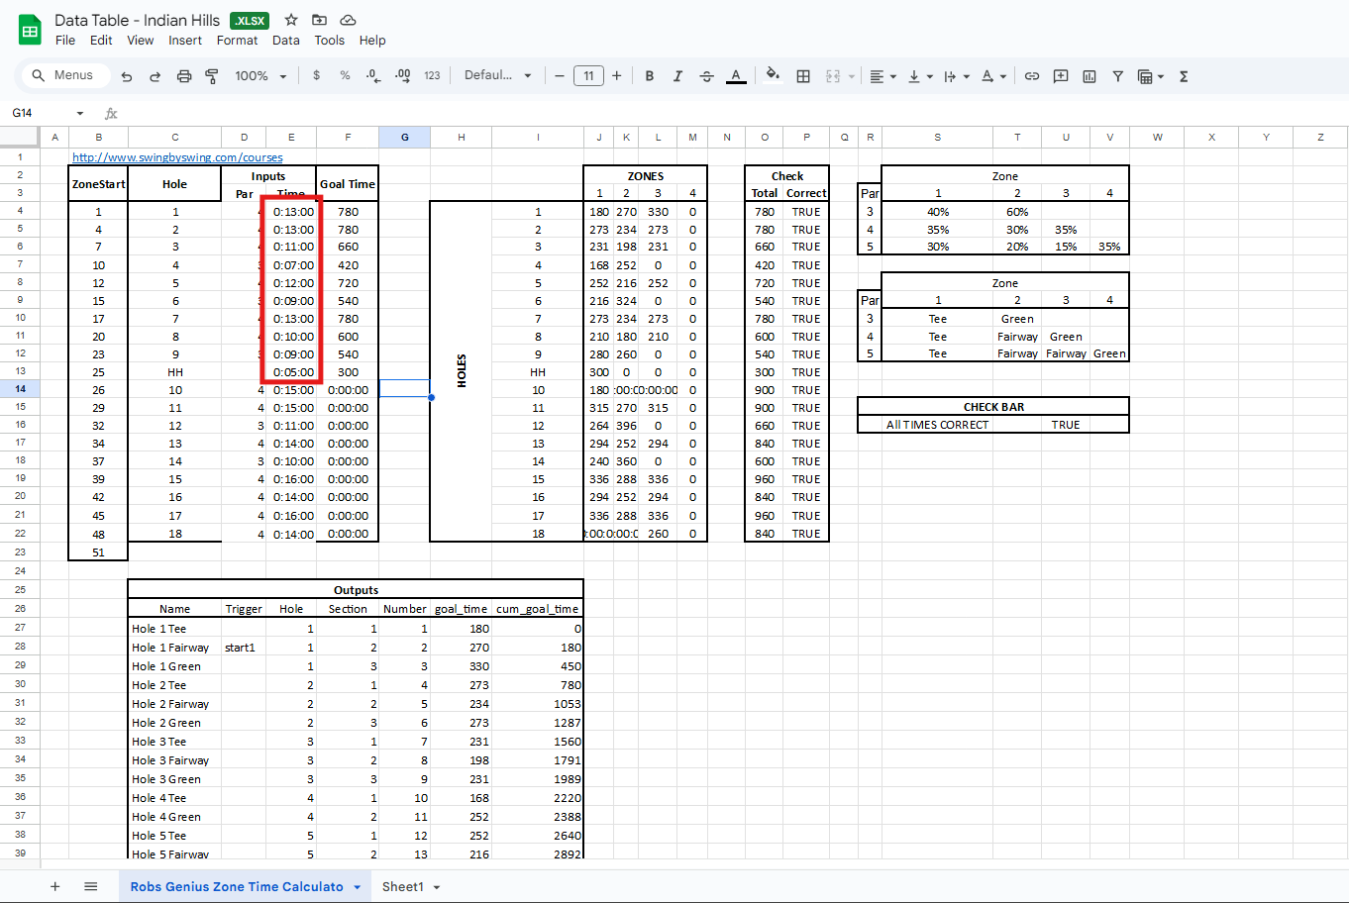
Task: Toggle italic formatting
Action: [x=677, y=76]
